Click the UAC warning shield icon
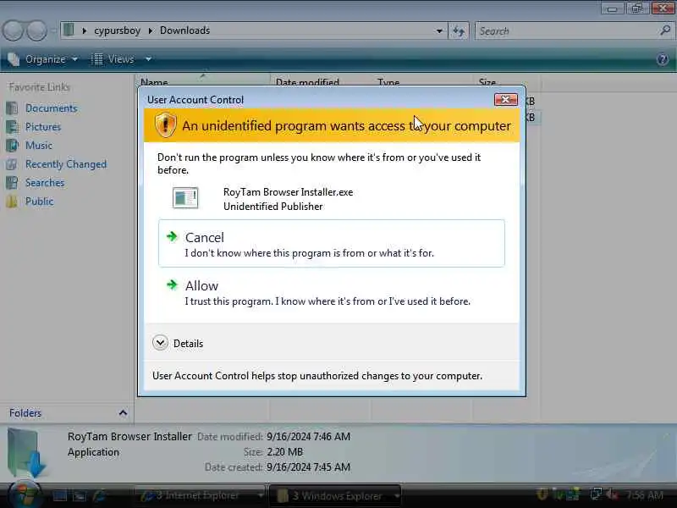Viewport: 677px width, 508px height. 165,125
